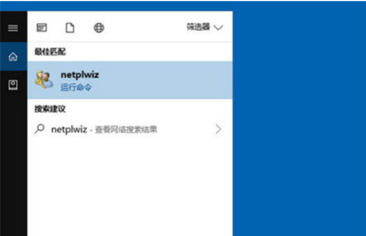The width and height of the screenshot is (366, 236).
Task: Expand the arrow for netplwiz web results
Action: click(x=218, y=129)
